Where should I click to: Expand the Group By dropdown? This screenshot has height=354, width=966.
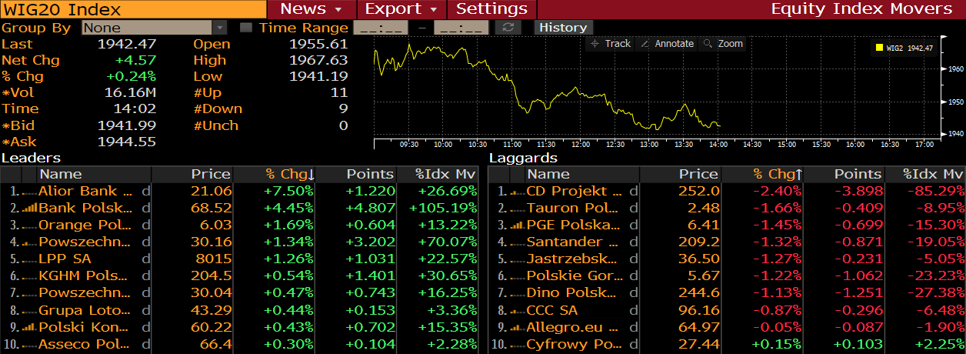[219, 28]
